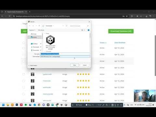
Task: Sort by the Date Modified column header
Action: pyautogui.click(x=120, y=43)
